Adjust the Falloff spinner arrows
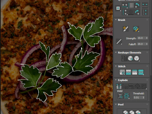 [147, 44]
